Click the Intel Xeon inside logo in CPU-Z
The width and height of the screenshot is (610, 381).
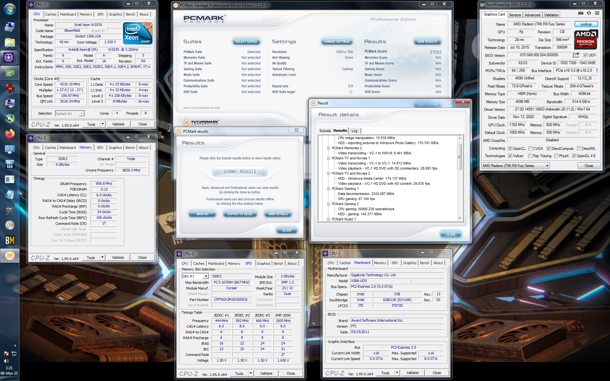(138, 33)
